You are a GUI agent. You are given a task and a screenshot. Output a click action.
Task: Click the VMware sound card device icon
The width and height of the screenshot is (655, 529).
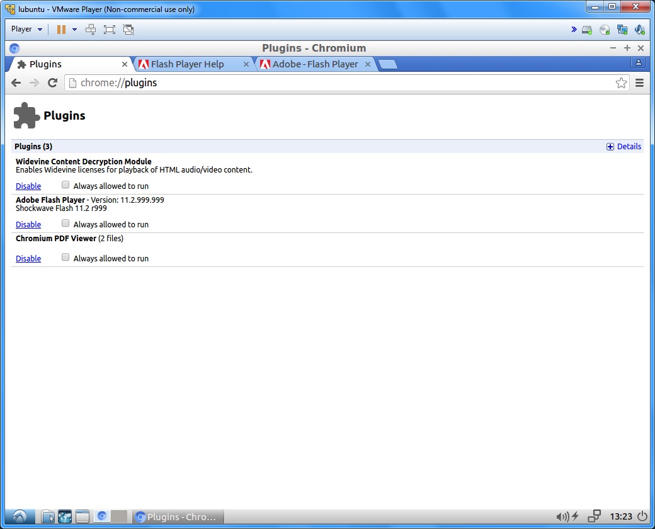[639, 30]
